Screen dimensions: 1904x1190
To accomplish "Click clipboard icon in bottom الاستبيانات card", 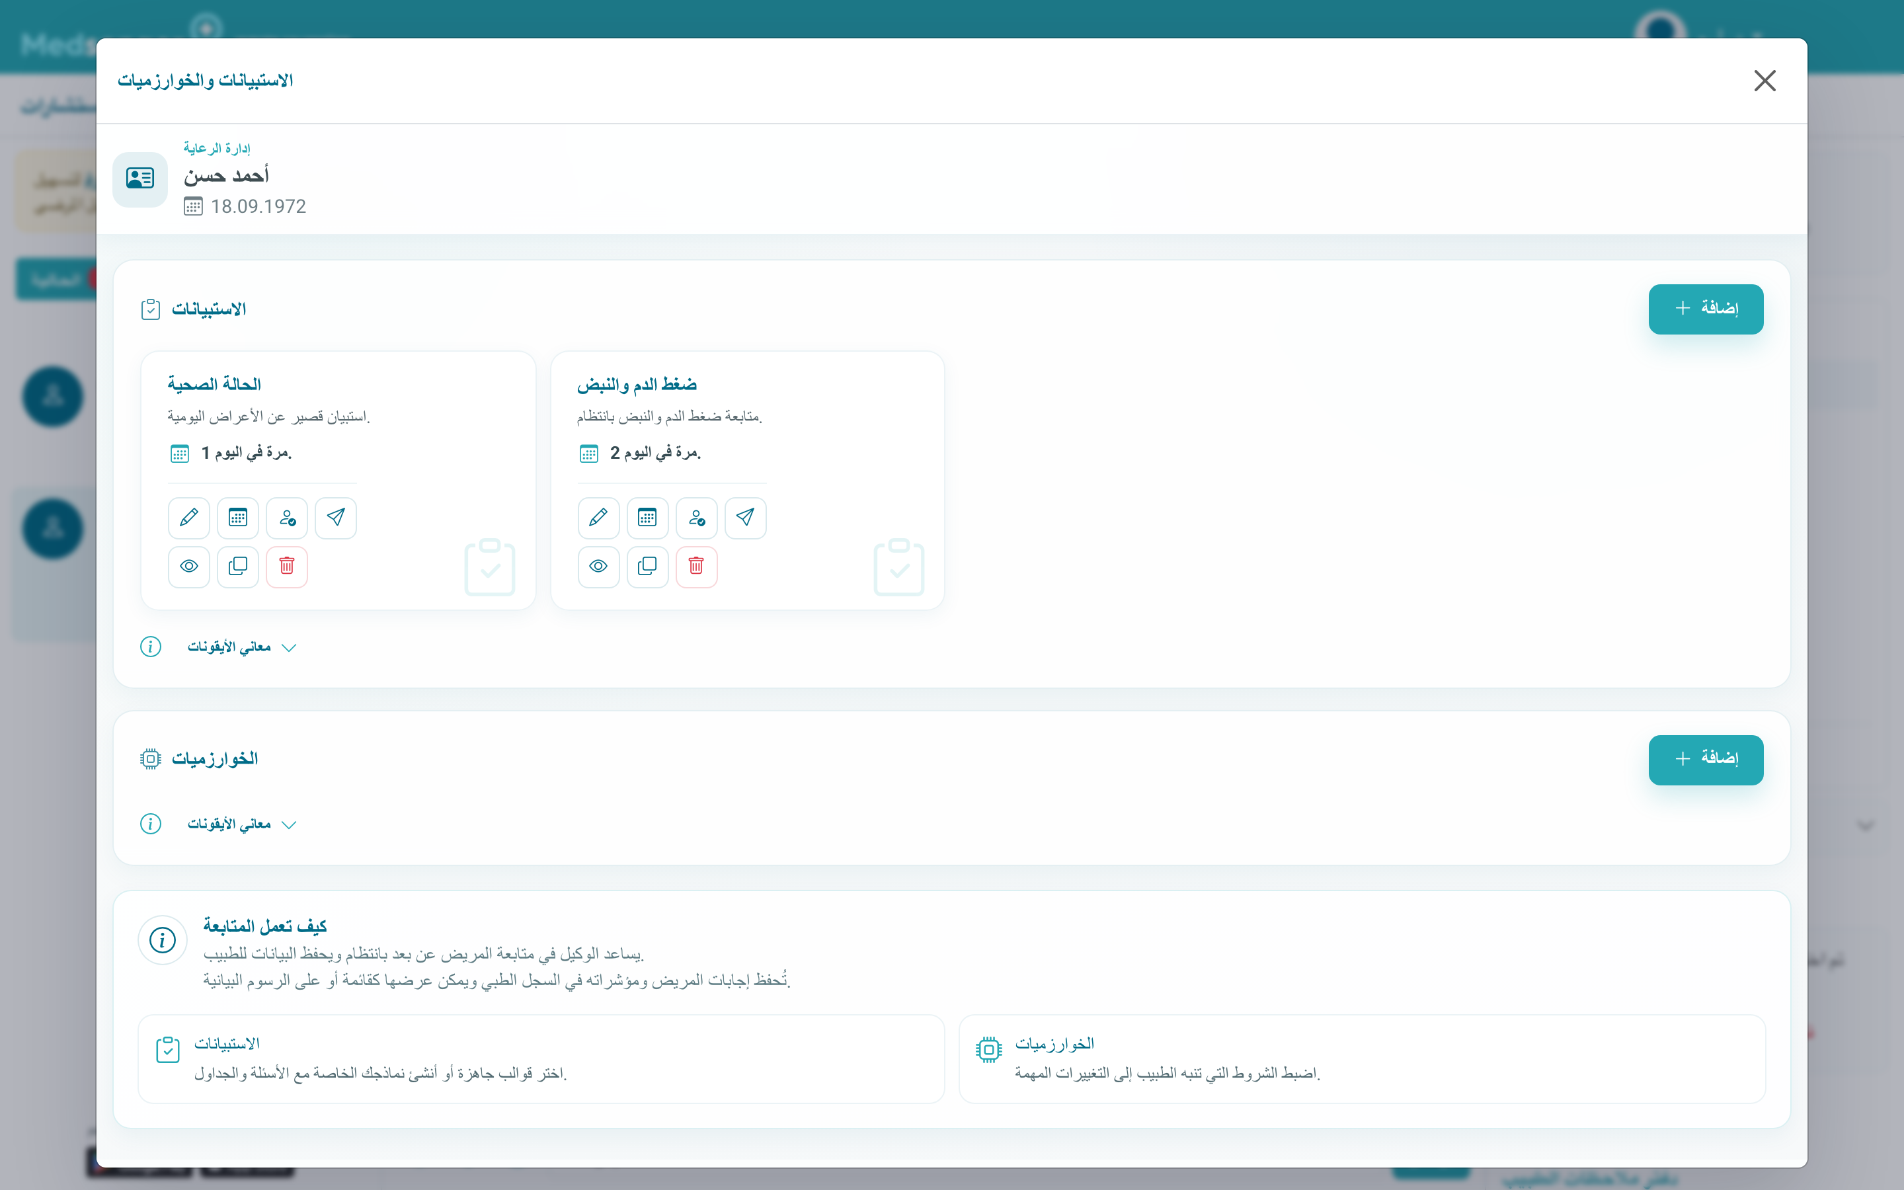I will pos(167,1049).
